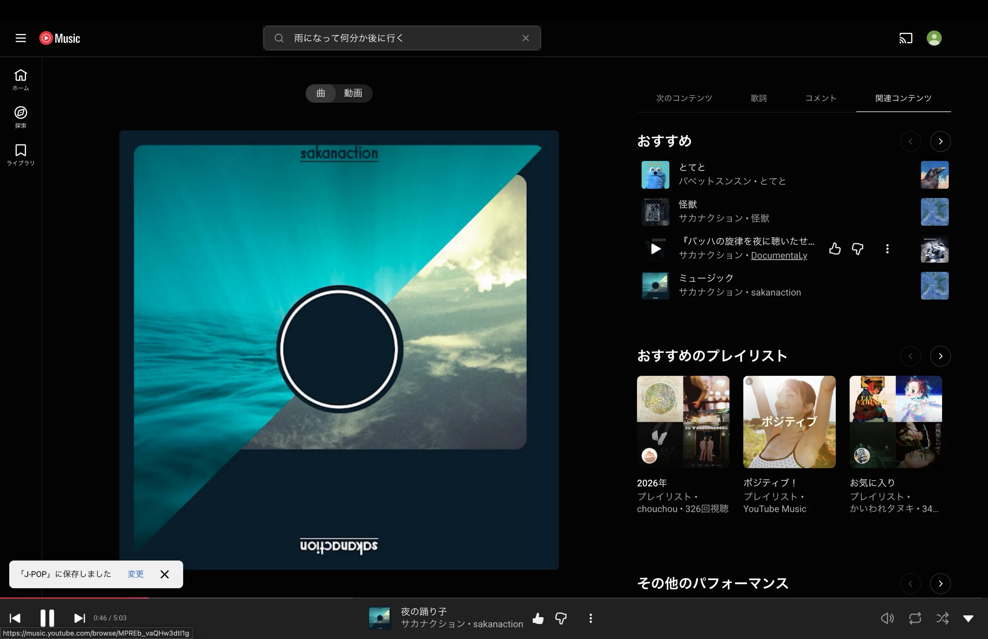Screen dimensions: 988x639
Task: Click now-playing album thumbnail in player bar
Action: (379, 618)
